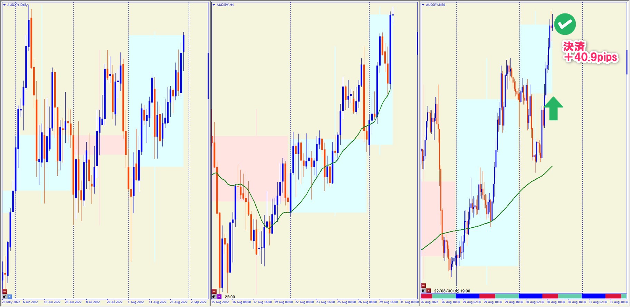Select the AUDJPY,M30 chart title
The height and width of the screenshot is (307, 630).
pyautogui.click(x=436, y=5)
